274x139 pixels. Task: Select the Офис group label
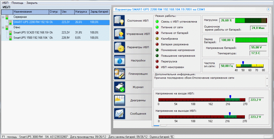point(17,28)
